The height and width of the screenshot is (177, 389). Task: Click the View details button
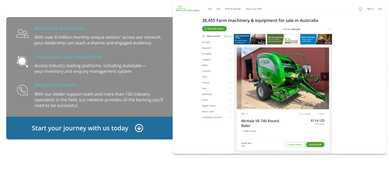coord(315,145)
